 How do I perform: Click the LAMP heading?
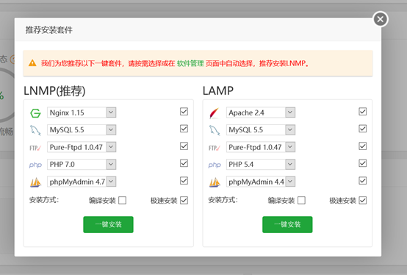click(x=218, y=91)
